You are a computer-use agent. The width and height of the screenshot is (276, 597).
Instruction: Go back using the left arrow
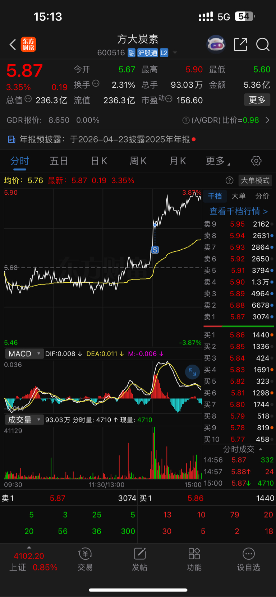click(13, 45)
